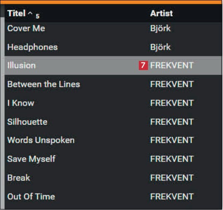This screenshot has width=223, height=210.
Task: Click FREKVENT artist in Silhouette row
Action: pos(172,122)
